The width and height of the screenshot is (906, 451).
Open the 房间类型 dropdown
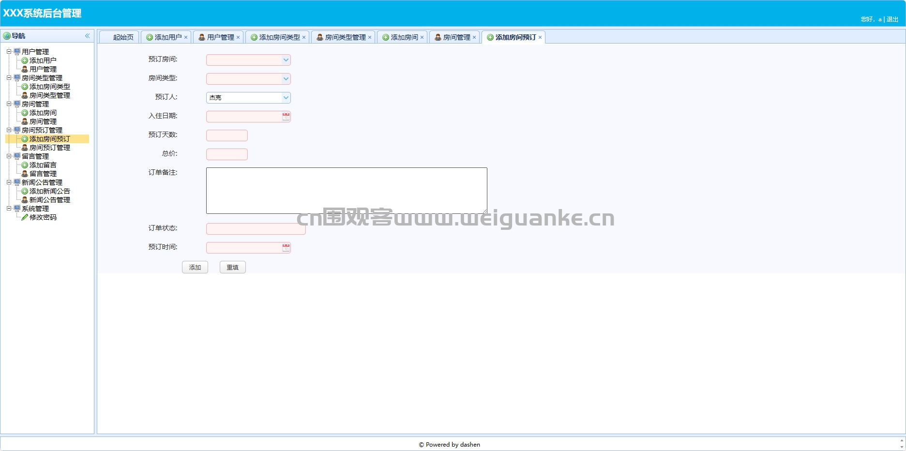(x=286, y=79)
